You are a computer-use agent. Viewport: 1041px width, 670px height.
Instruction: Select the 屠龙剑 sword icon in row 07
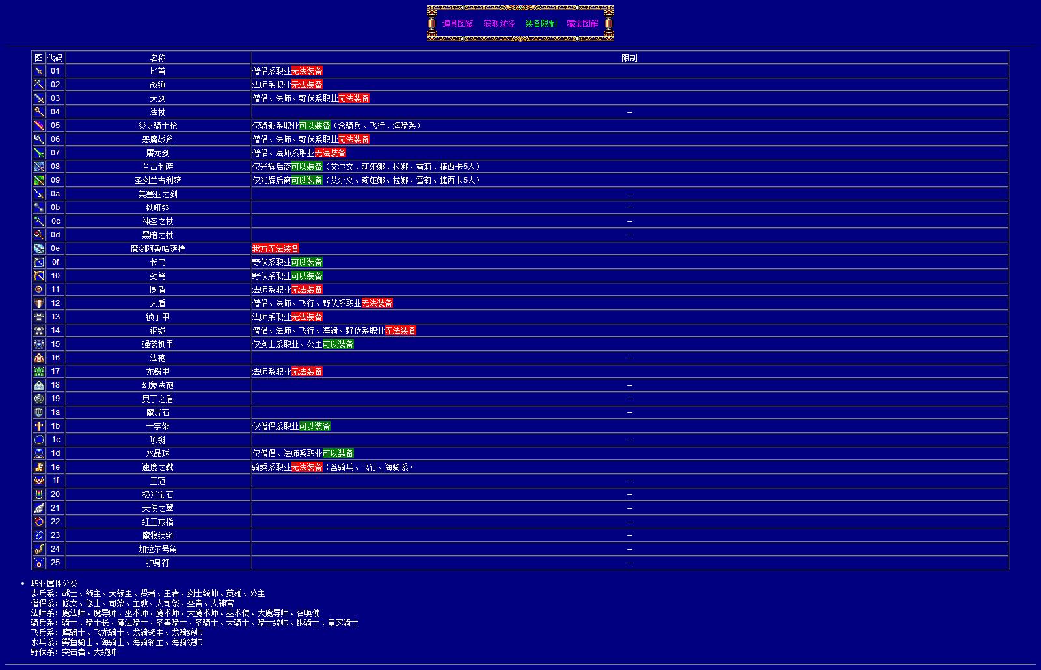point(39,153)
